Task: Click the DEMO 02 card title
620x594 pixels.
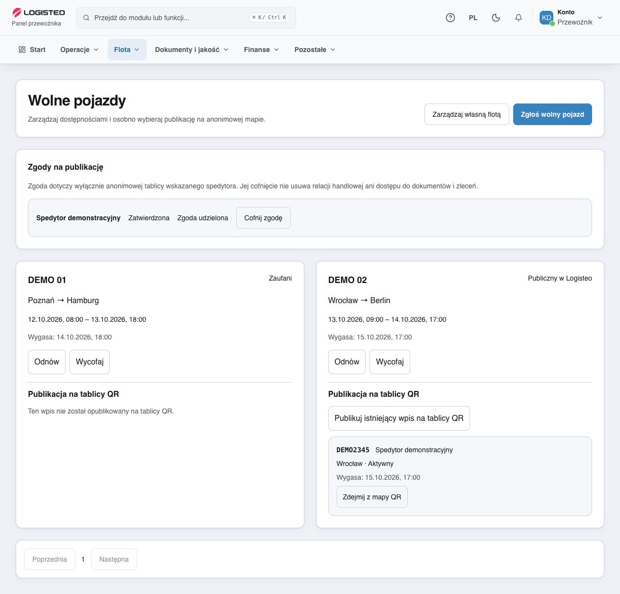Action: pyautogui.click(x=347, y=280)
